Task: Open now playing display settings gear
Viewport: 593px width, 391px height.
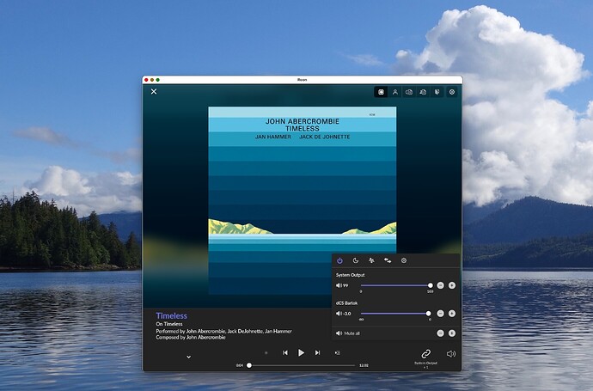Action: tap(451, 92)
